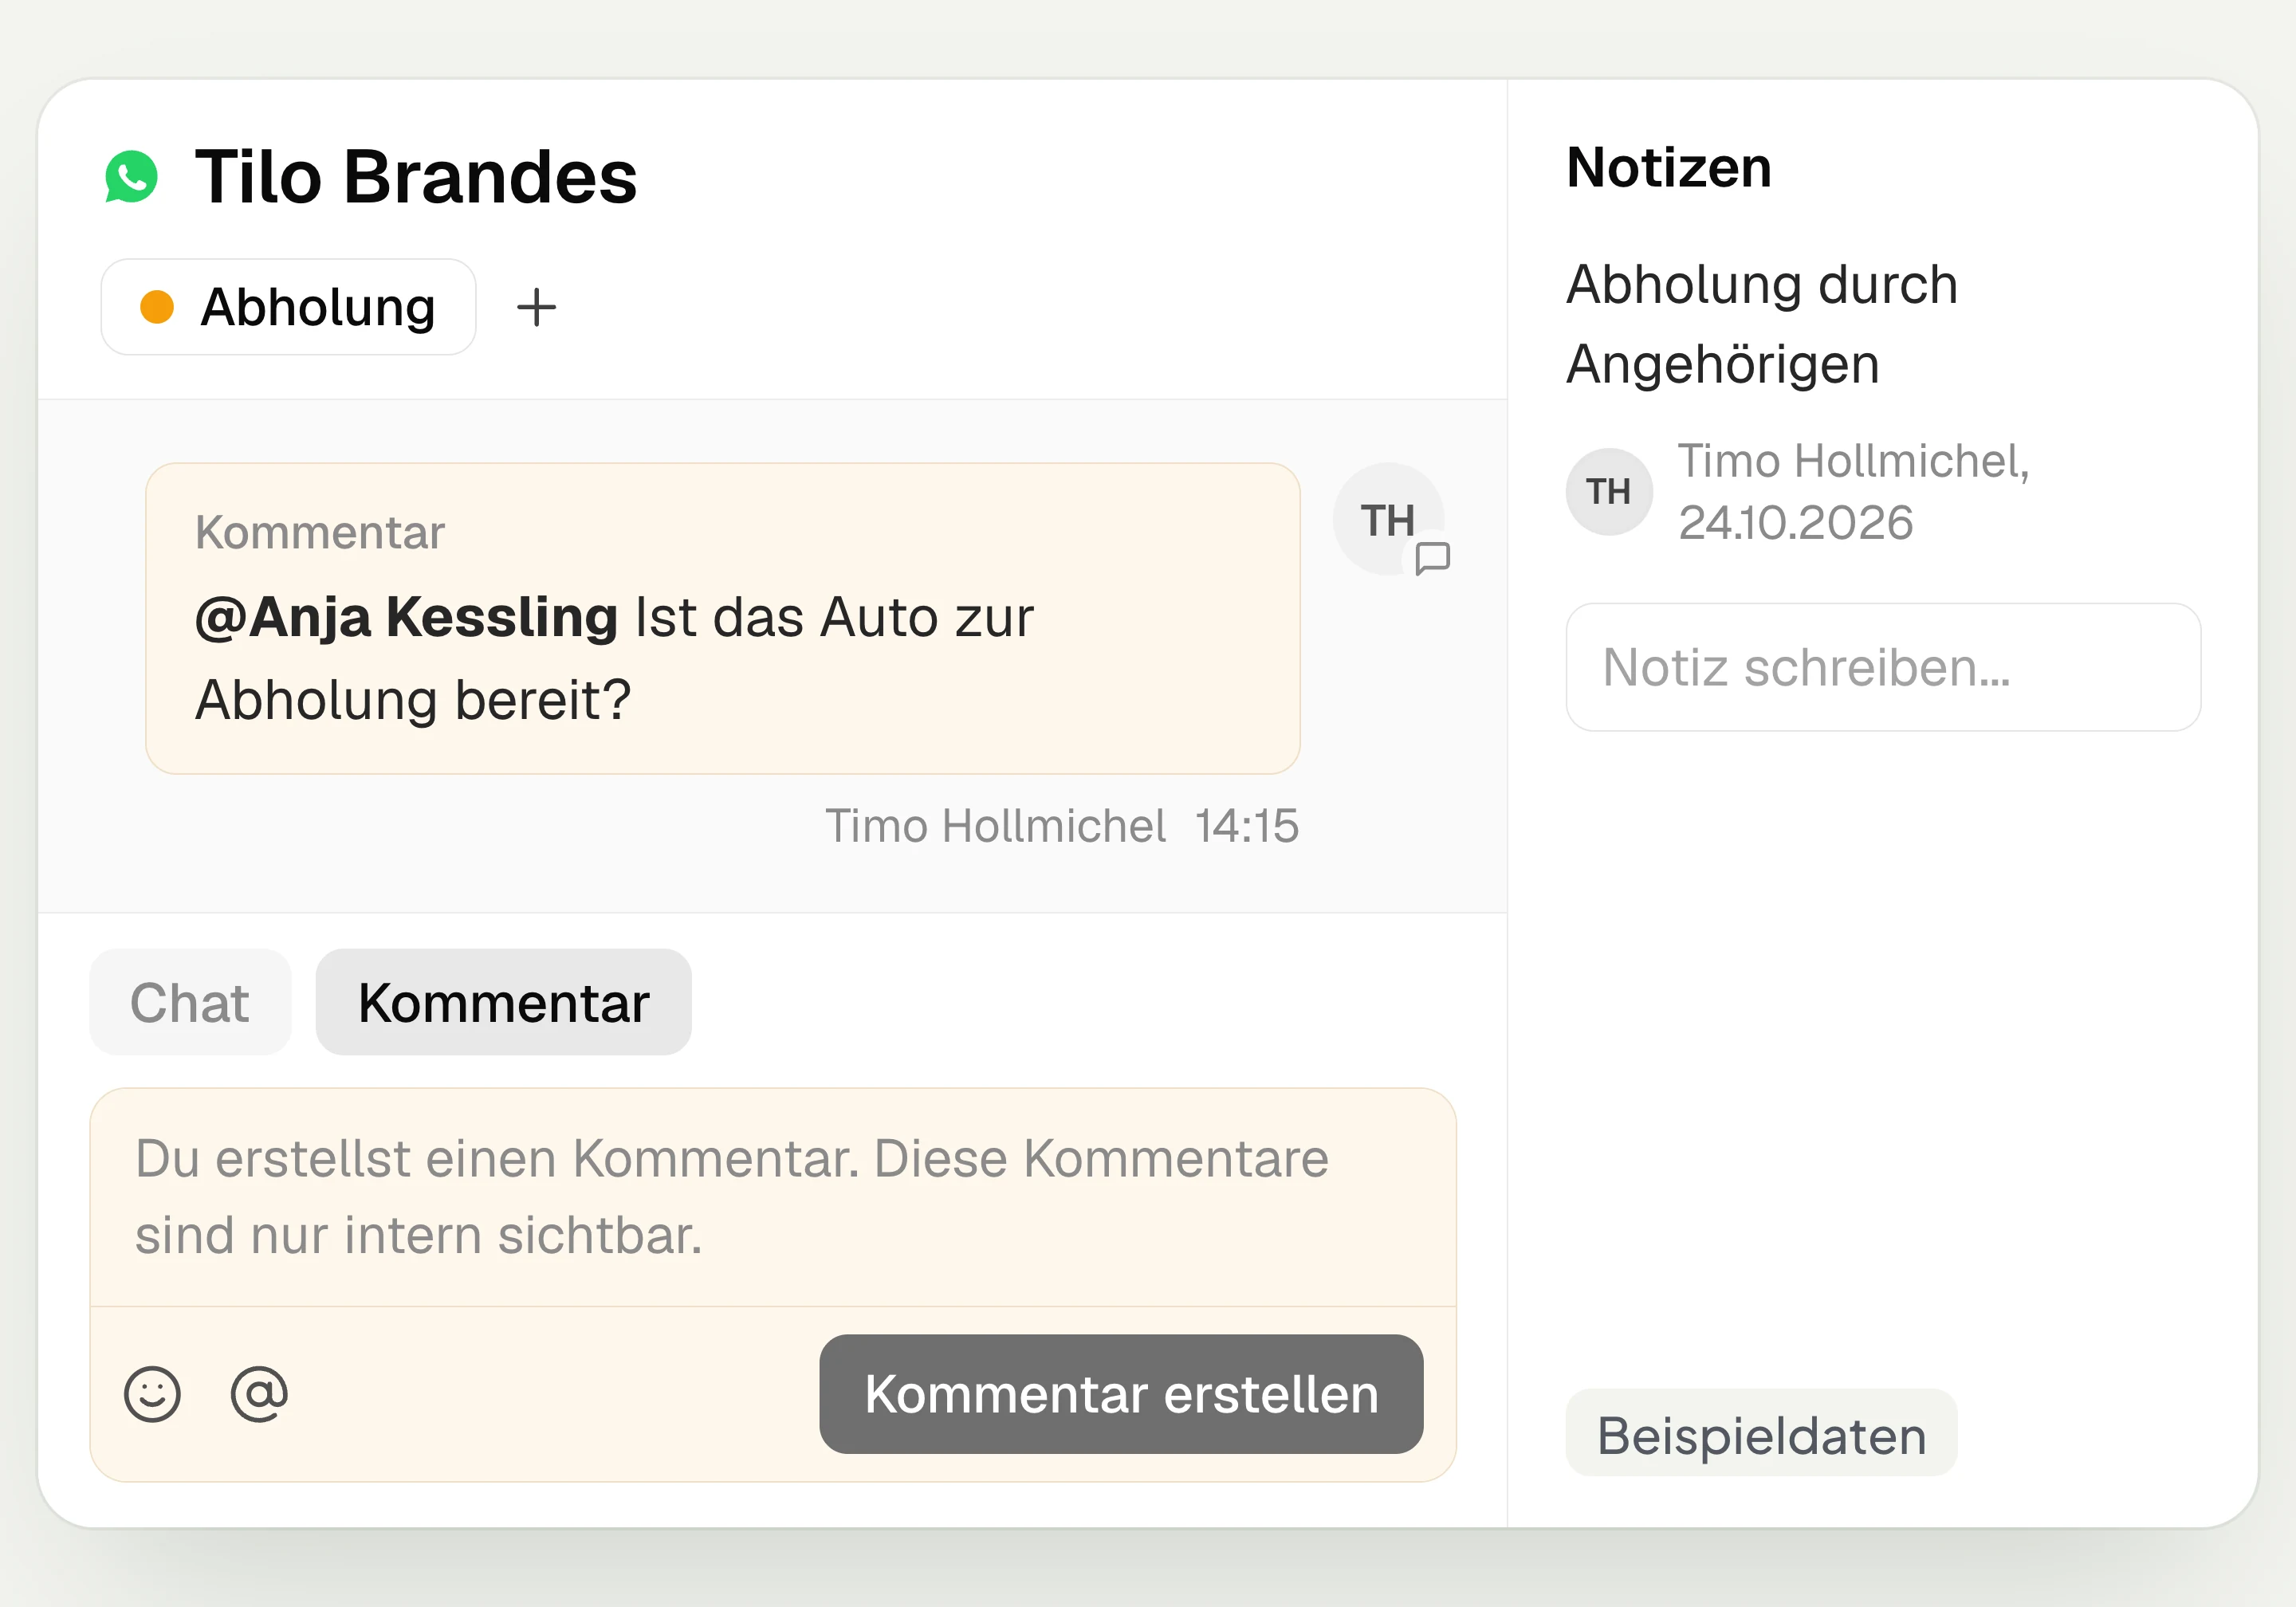This screenshot has width=2296, height=1607.
Task: Click the TH avatar next to the comment
Action: click(1388, 519)
